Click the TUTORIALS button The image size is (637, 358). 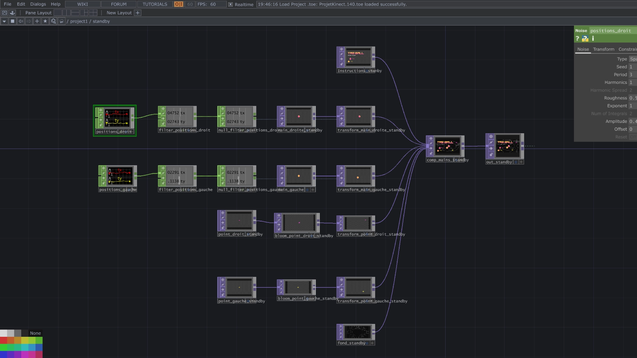click(155, 4)
